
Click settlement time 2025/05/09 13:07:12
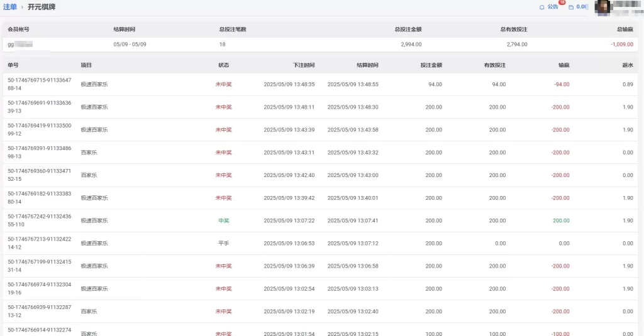[353, 243]
